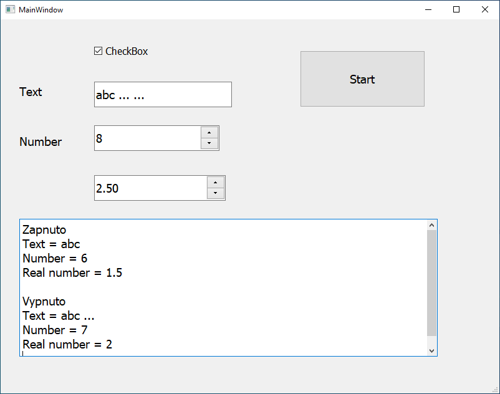
Task: Click the output log scrollbar up arrow
Action: [x=431, y=225]
